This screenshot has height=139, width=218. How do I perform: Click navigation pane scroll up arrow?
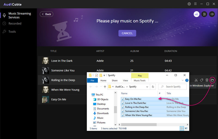click(x=115, y=93)
